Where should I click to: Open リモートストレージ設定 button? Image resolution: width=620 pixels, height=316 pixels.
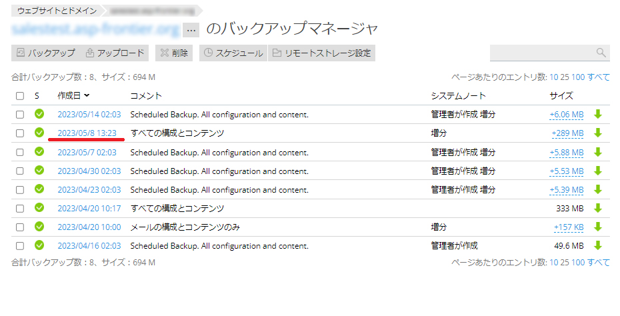322,53
